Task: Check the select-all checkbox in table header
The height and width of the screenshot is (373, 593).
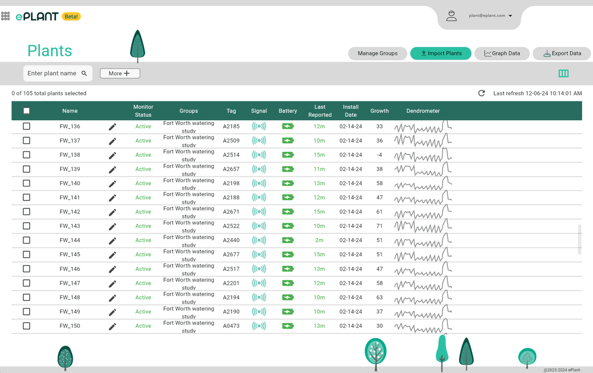Action: tap(25, 110)
